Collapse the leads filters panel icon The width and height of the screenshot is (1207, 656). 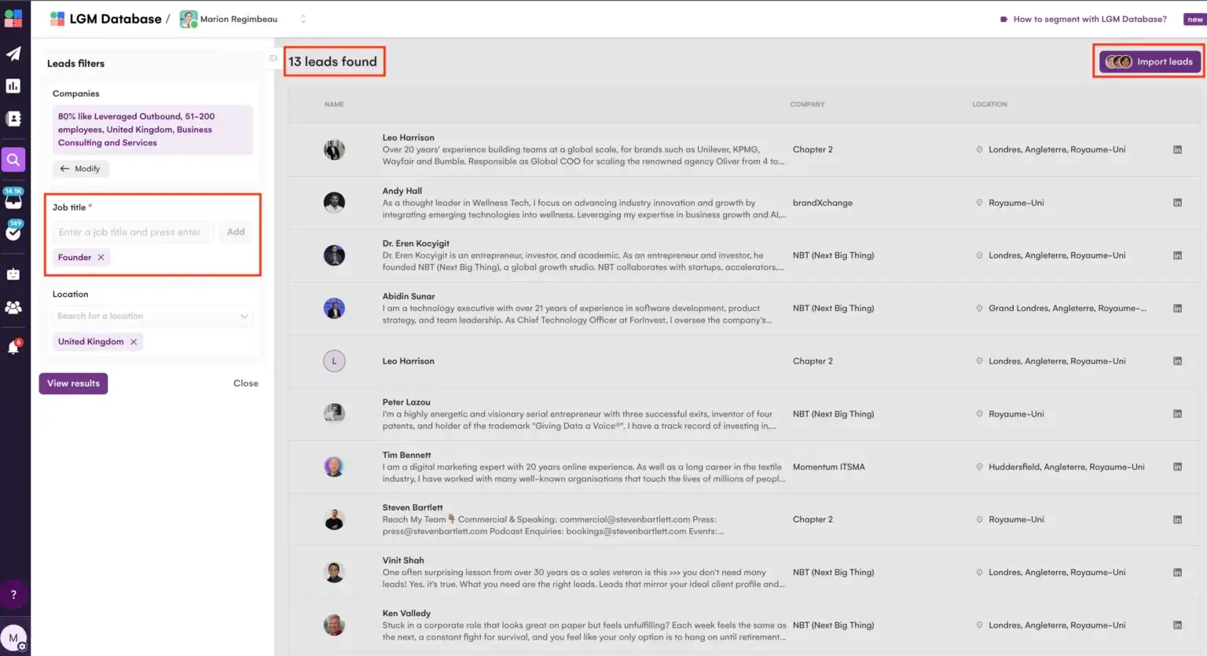273,58
